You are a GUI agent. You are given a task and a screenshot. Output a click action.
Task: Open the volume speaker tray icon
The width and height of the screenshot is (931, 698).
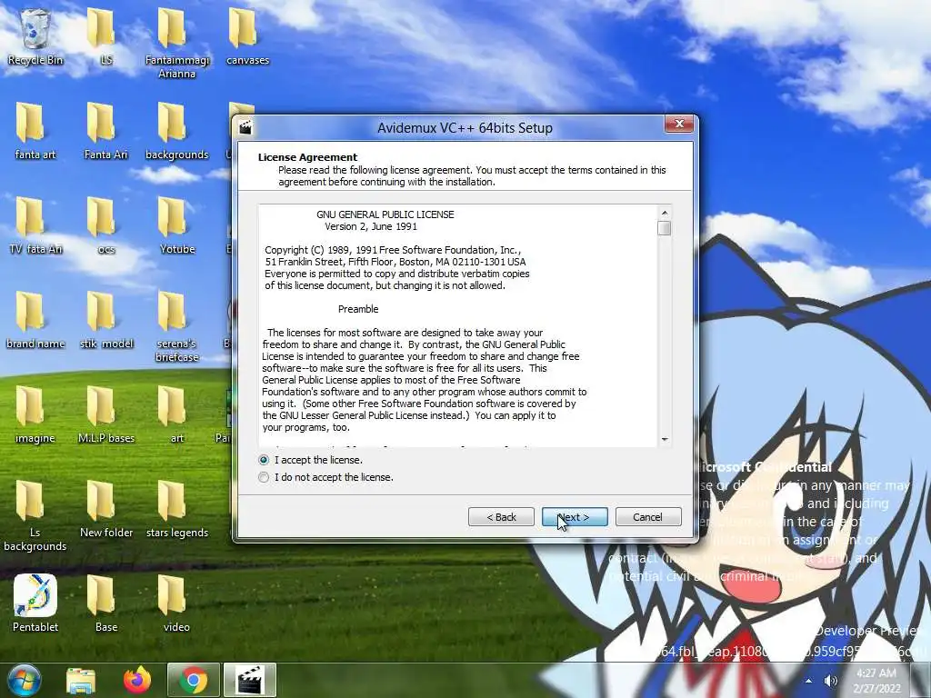pos(830,681)
